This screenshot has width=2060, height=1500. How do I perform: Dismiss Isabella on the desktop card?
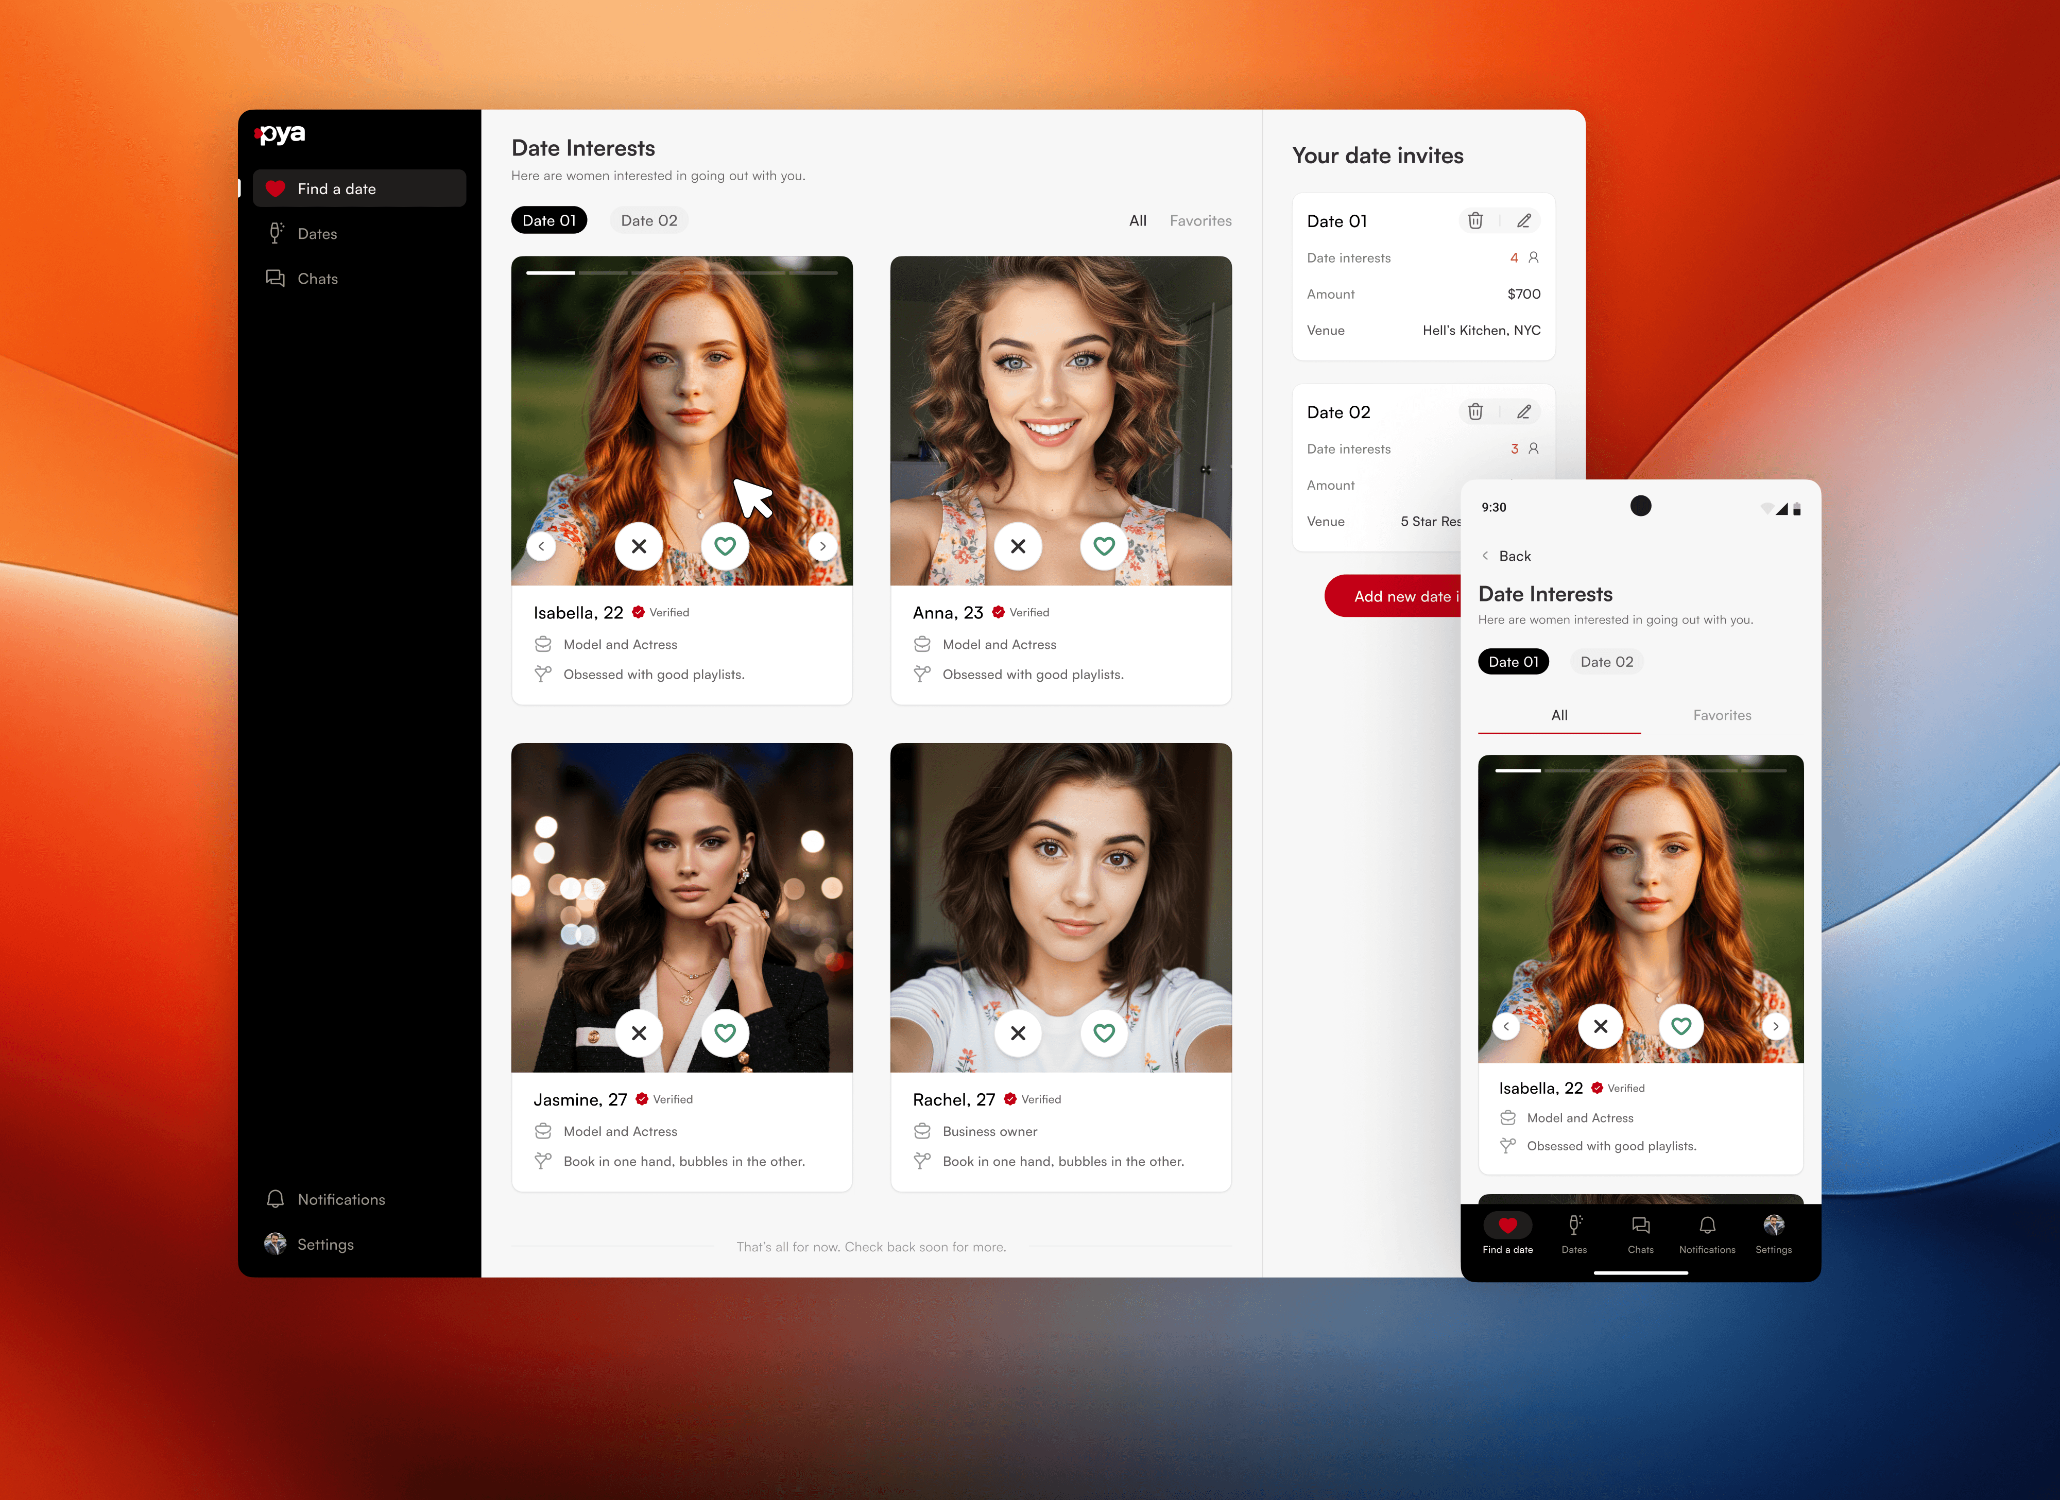click(x=639, y=547)
